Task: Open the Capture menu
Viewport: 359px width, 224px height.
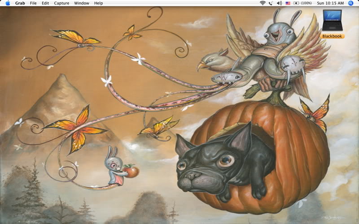Action: pyautogui.click(x=61, y=3)
